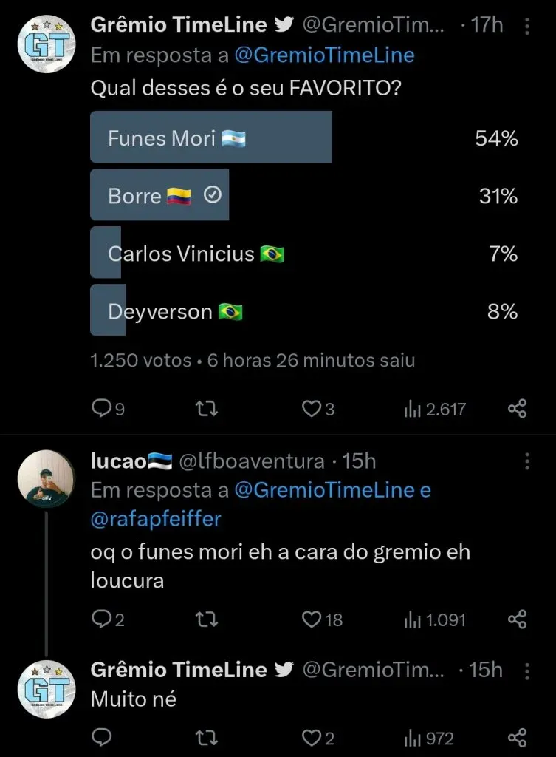The width and height of the screenshot is (556, 757).
Task: Share the Grêmio TimeLine poll tweet
Action: [518, 408]
